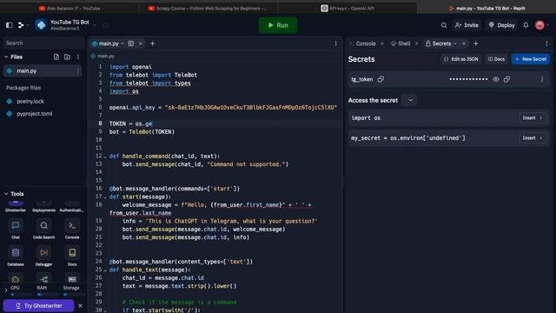Click the Invite button
The image size is (556, 313).
(467, 25)
